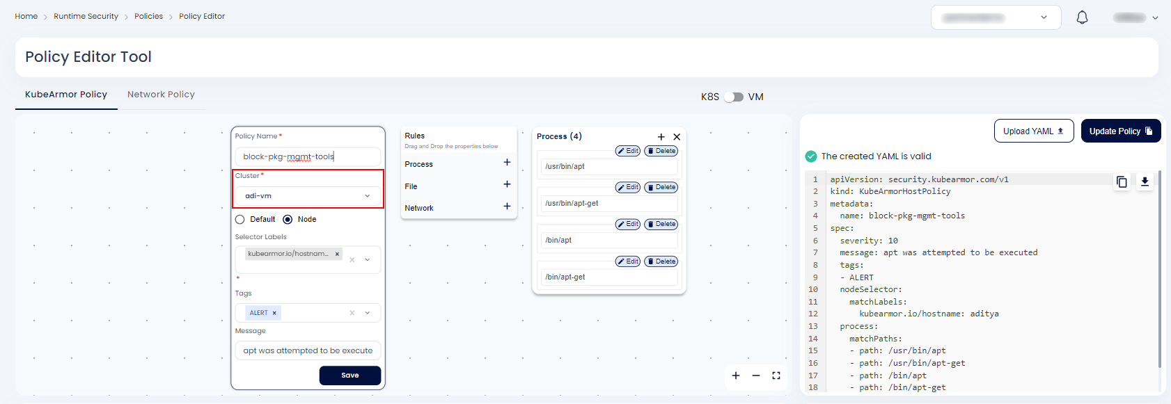Screen dimensions: 1171x404
Task: Click the Policy Name input field
Action: pos(308,156)
